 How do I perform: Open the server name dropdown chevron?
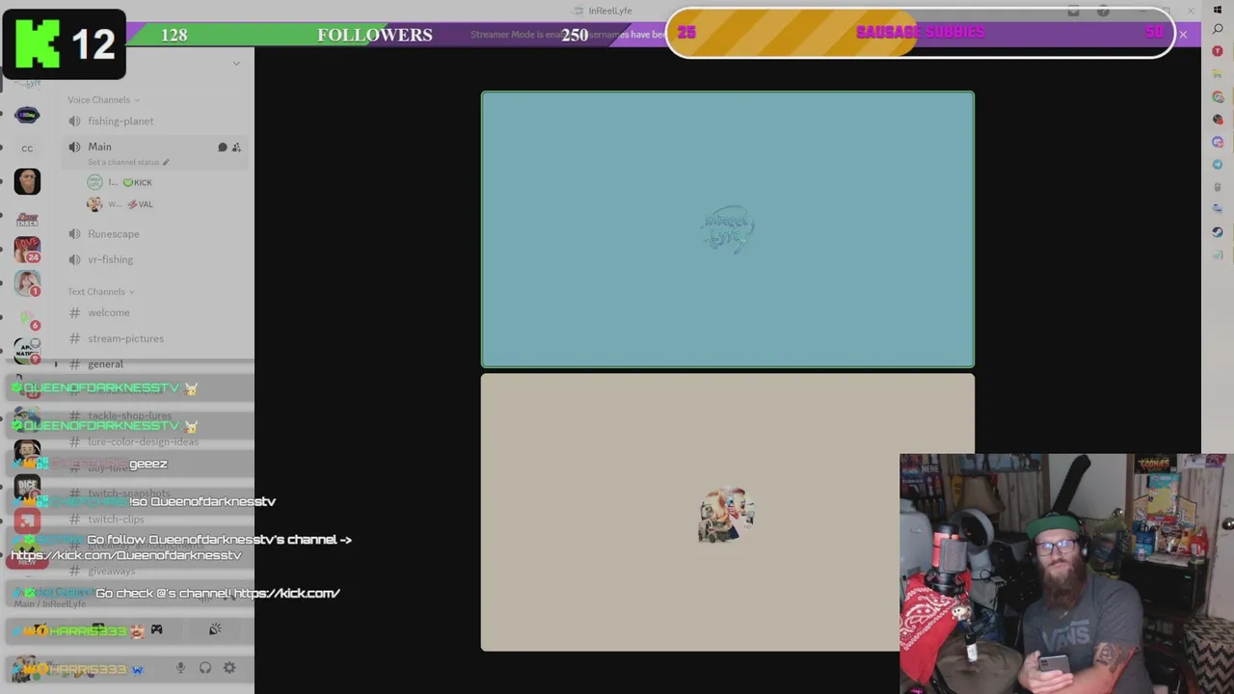pos(236,64)
